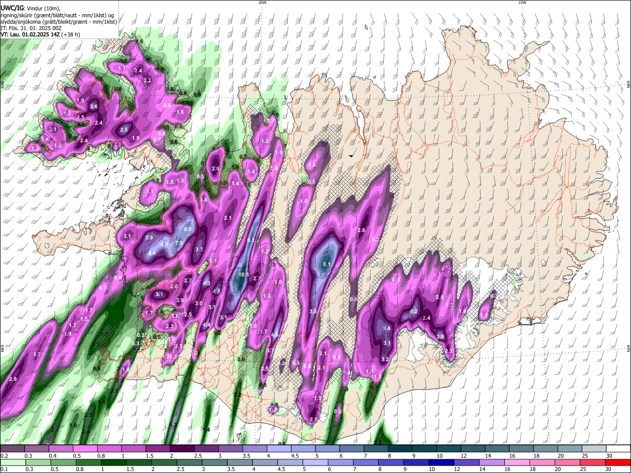Click the 4.3 value label

(x=207, y=283)
